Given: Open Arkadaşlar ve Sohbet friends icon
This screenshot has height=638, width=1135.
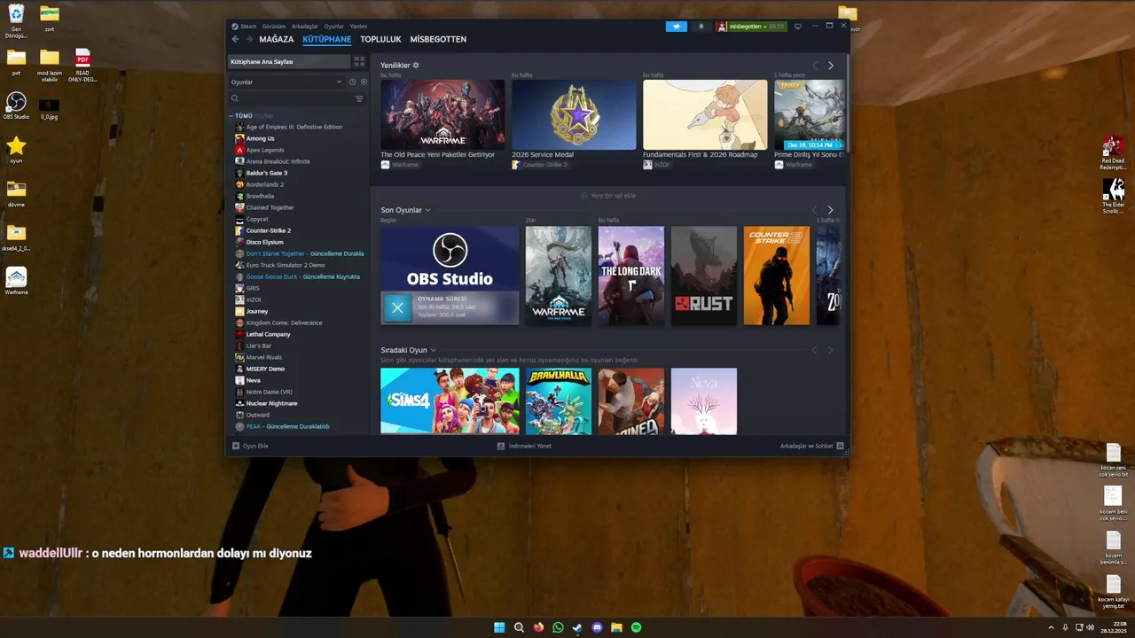Looking at the screenshot, I should 840,446.
